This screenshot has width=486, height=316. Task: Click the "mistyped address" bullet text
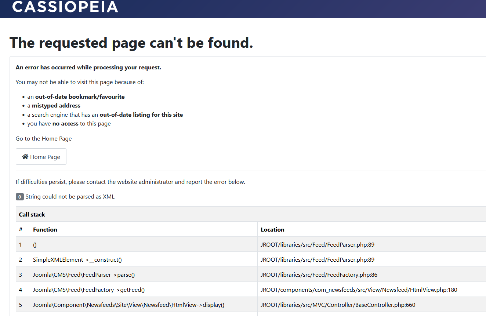click(x=56, y=106)
